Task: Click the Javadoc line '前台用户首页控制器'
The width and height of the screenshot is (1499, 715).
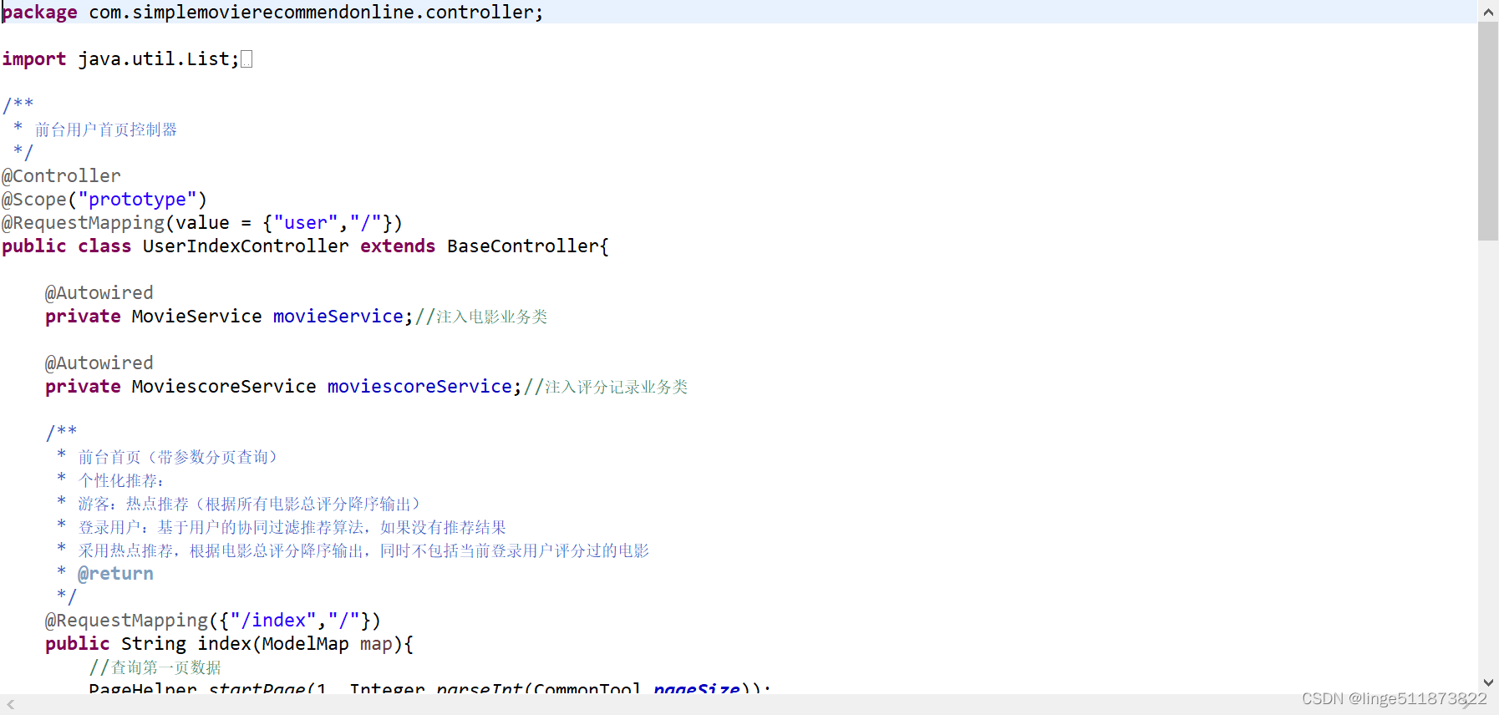Action: [x=106, y=129]
